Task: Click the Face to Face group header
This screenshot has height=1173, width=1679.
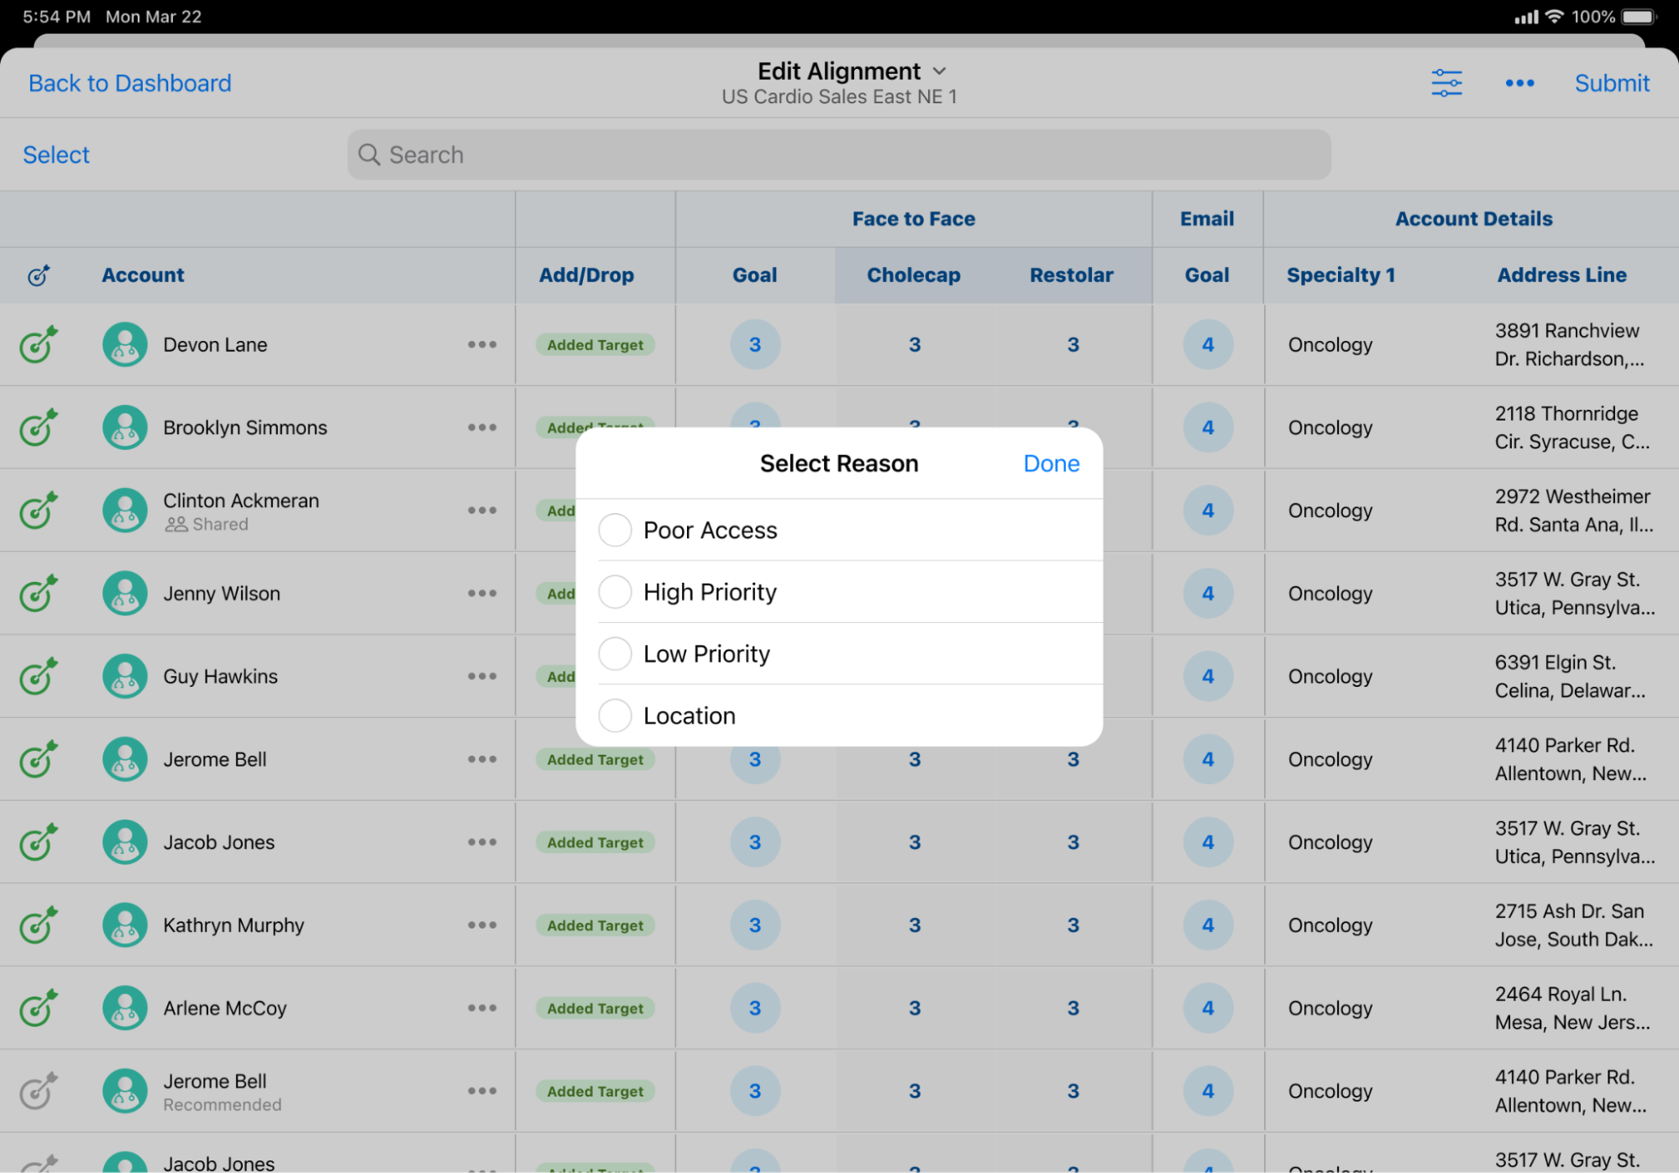Action: [914, 219]
